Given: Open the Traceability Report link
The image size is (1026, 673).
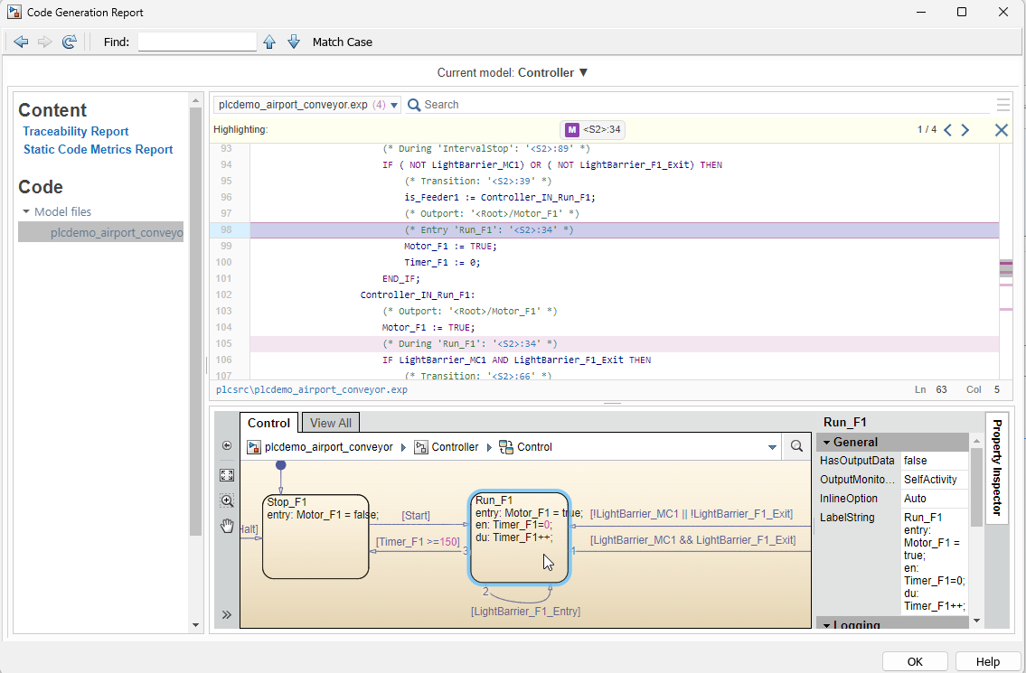Looking at the screenshot, I should coord(75,131).
